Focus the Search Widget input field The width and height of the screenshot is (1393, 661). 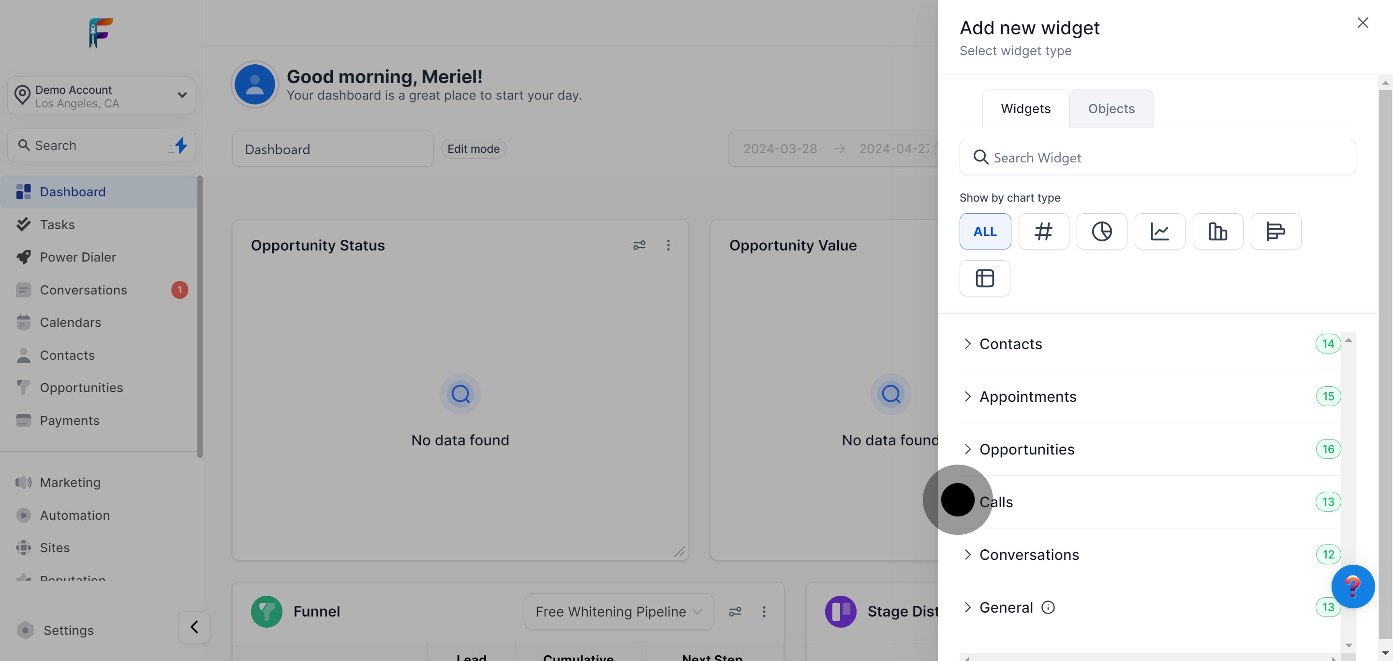pos(1157,157)
